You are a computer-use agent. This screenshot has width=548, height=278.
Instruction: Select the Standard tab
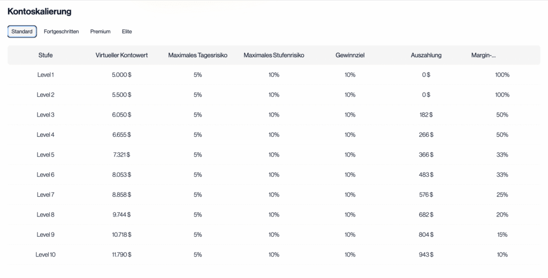point(22,32)
